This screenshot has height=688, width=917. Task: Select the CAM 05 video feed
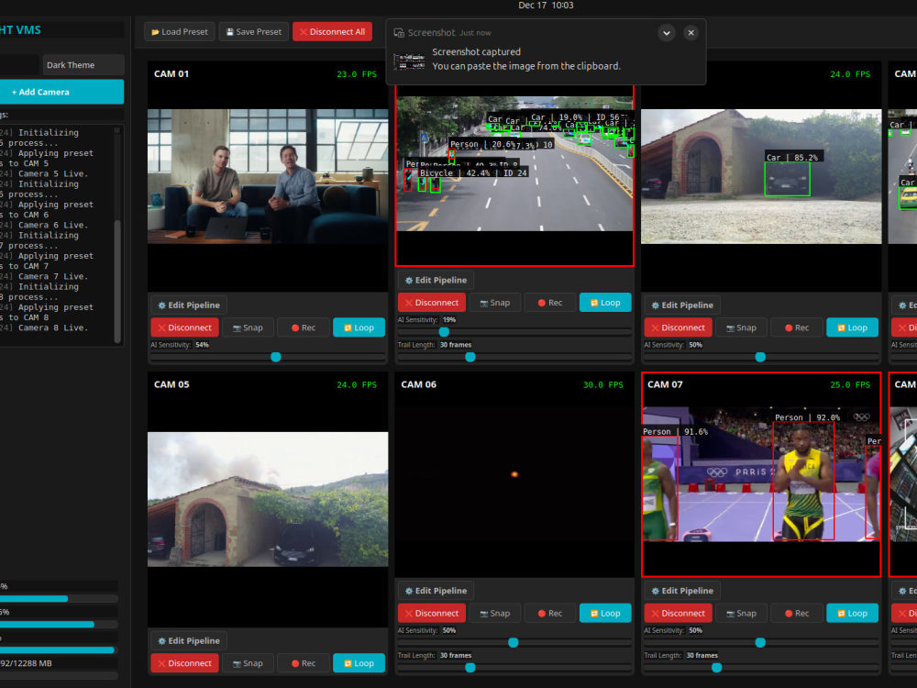(267, 499)
